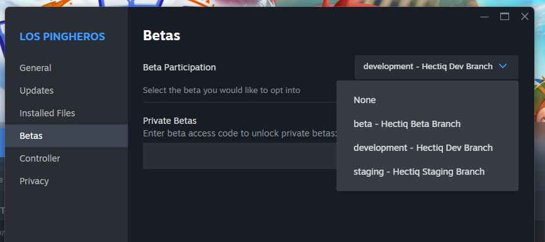The height and width of the screenshot is (242, 545).
Task: Click the Beta Participation label
Action: pyautogui.click(x=180, y=67)
